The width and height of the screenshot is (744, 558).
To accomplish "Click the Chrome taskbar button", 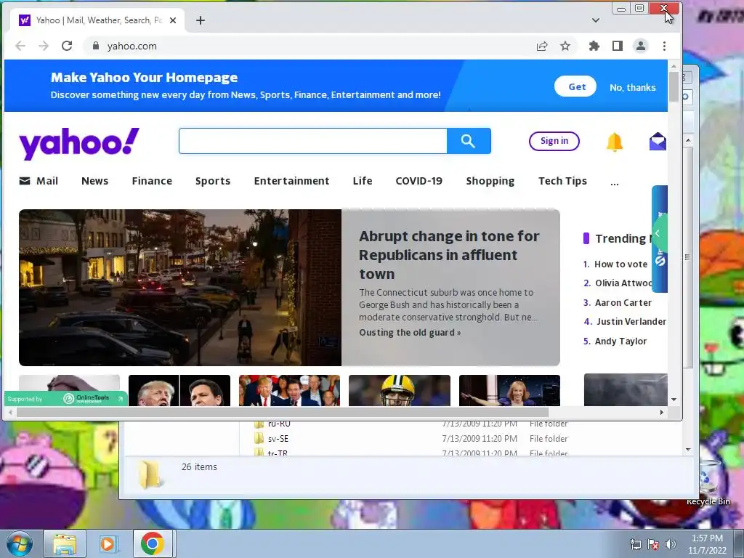I will (x=153, y=543).
